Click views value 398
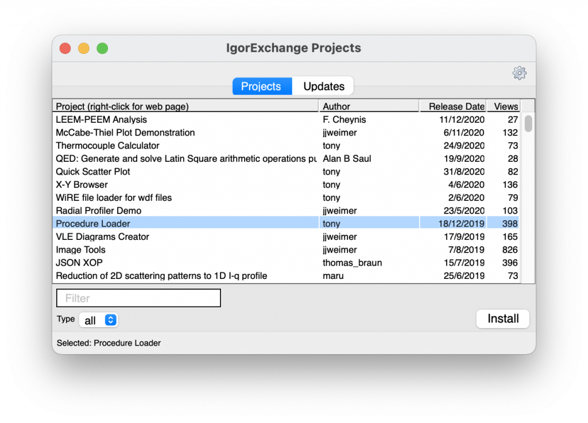 510,224
